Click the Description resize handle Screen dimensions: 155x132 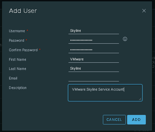(x=140, y=99)
